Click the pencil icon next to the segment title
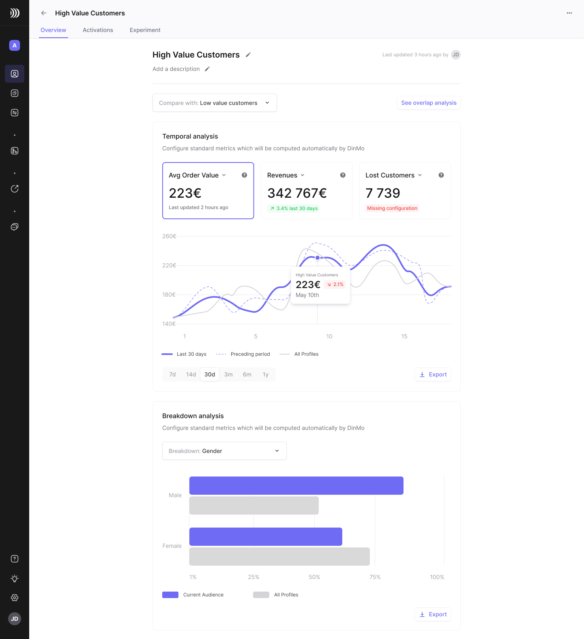Image resolution: width=584 pixels, height=639 pixels. click(248, 55)
